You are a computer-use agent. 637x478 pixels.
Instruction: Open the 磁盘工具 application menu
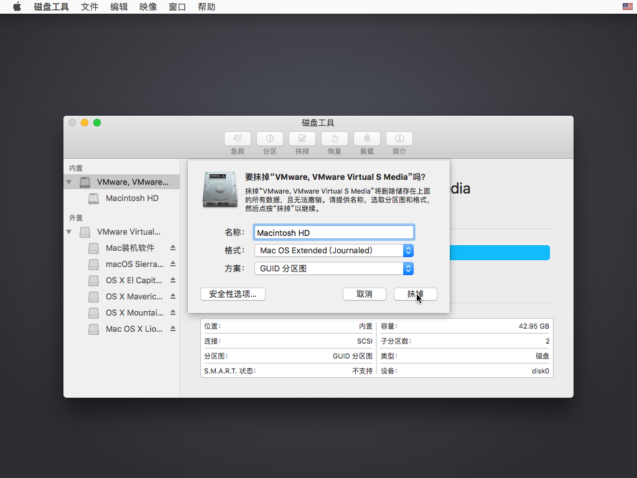(x=51, y=7)
